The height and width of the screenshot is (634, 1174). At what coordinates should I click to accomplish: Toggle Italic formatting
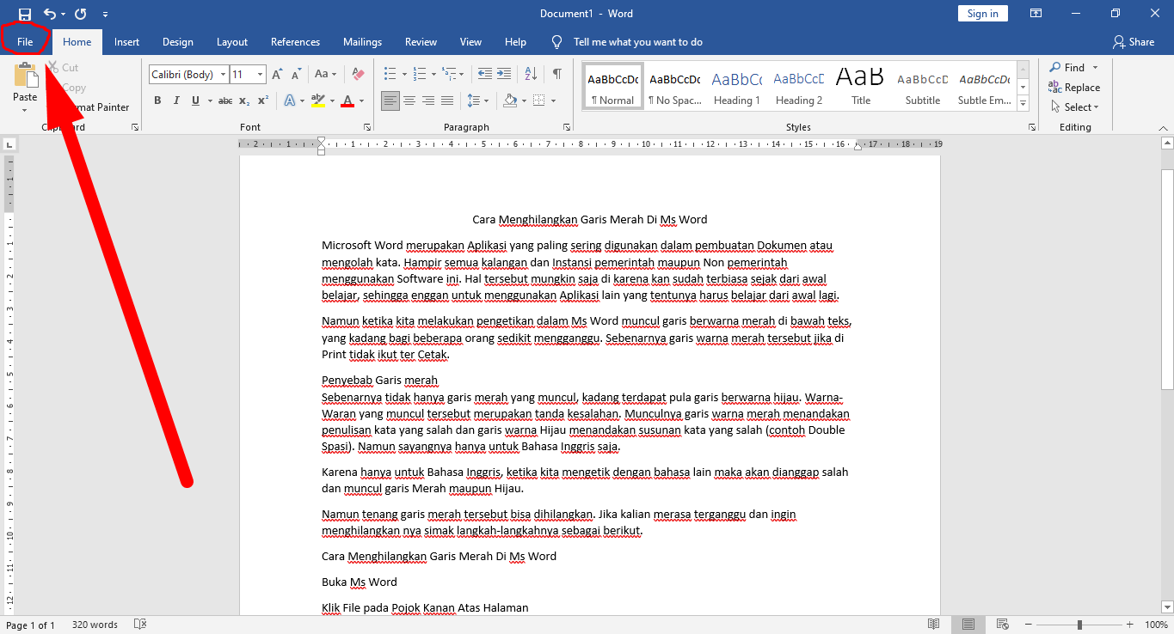(176, 101)
